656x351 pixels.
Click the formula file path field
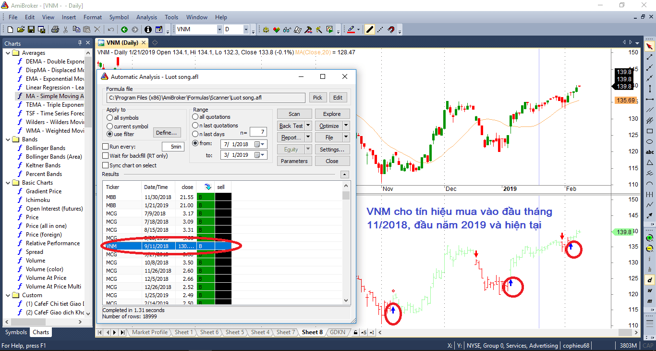[x=206, y=98]
